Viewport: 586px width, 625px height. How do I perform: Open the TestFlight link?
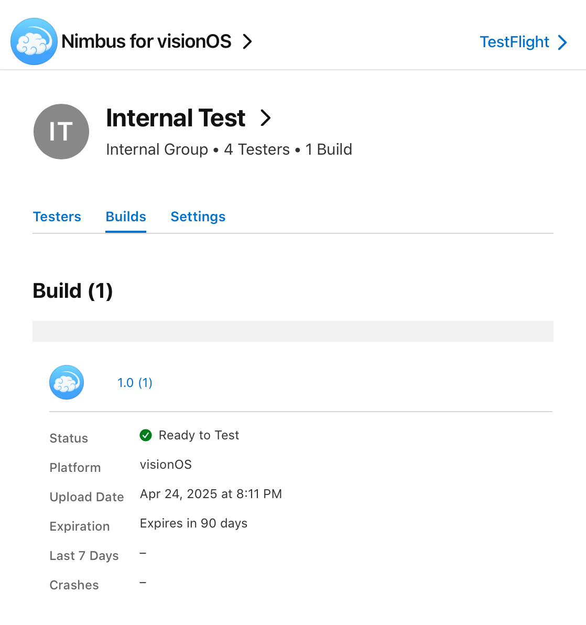(x=514, y=42)
